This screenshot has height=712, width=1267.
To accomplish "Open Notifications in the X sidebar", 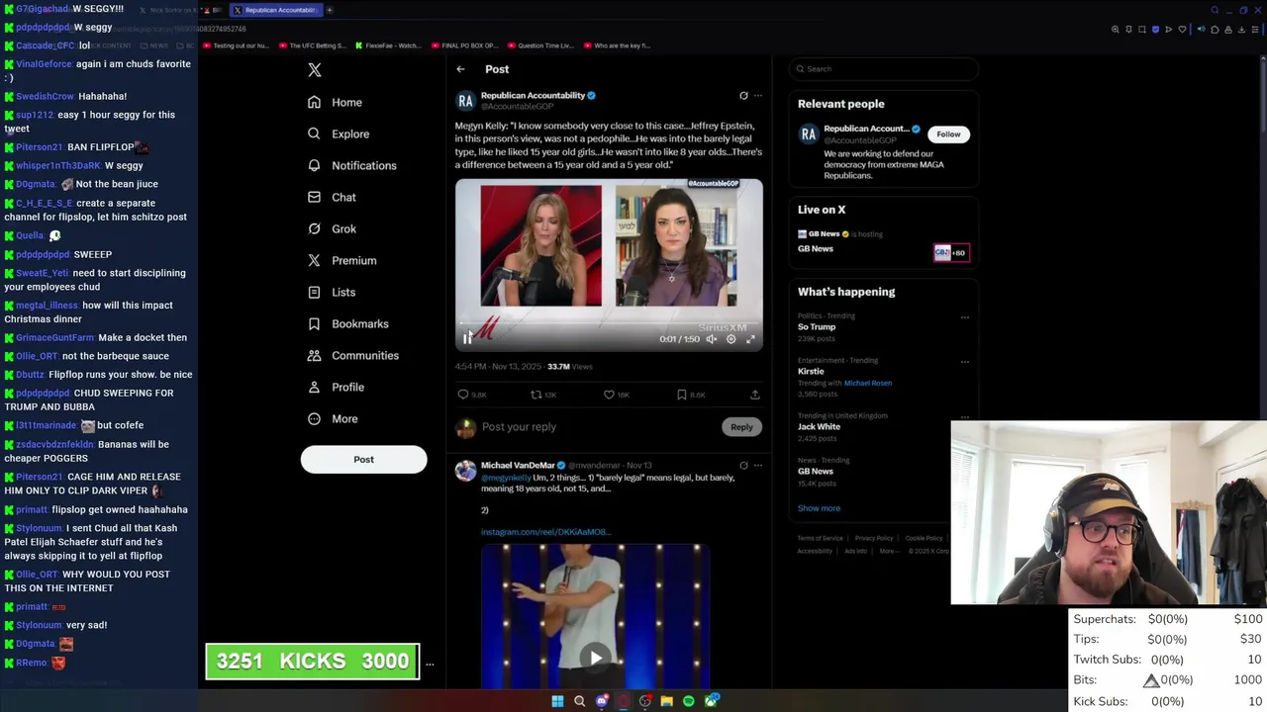I will pos(351,165).
